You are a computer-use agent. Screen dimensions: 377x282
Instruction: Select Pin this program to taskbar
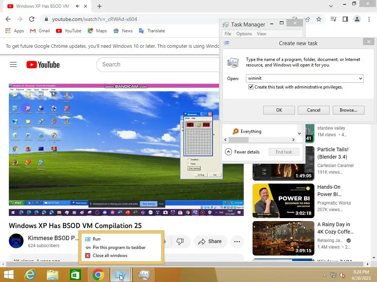click(x=121, y=247)
